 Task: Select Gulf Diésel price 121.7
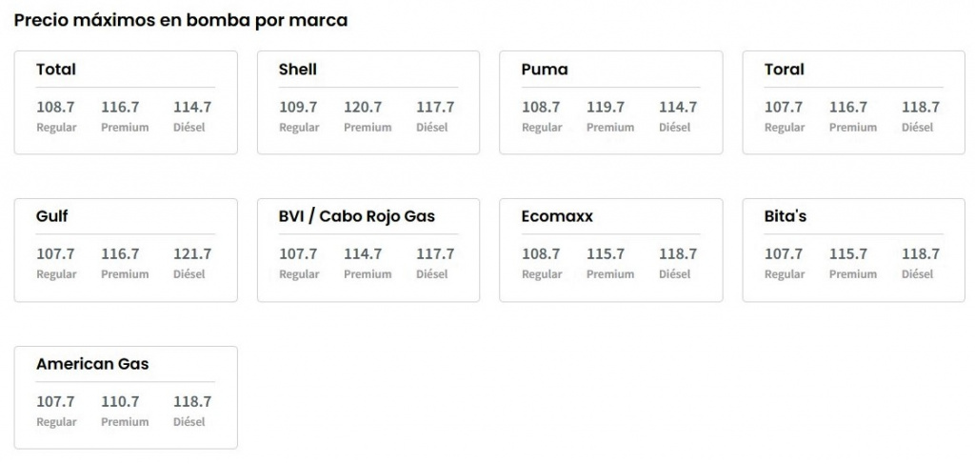point(192,254)
